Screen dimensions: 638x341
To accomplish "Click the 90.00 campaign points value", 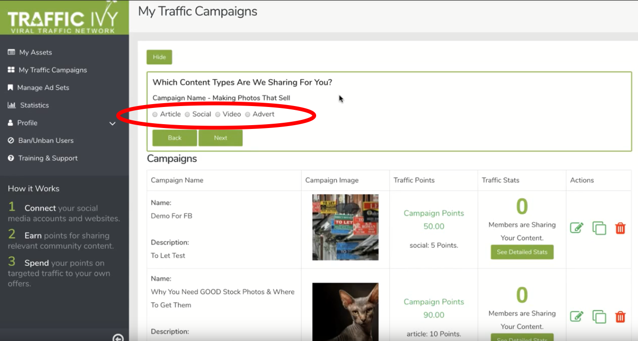I will [x=434, y=315].
